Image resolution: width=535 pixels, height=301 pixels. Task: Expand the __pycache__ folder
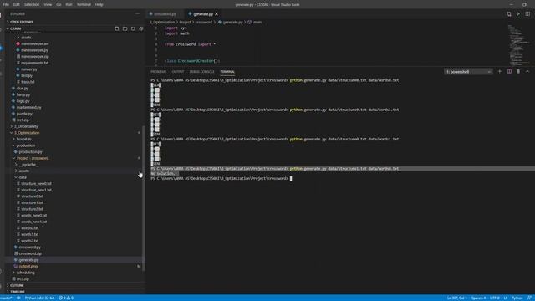[x=28, y=165]
